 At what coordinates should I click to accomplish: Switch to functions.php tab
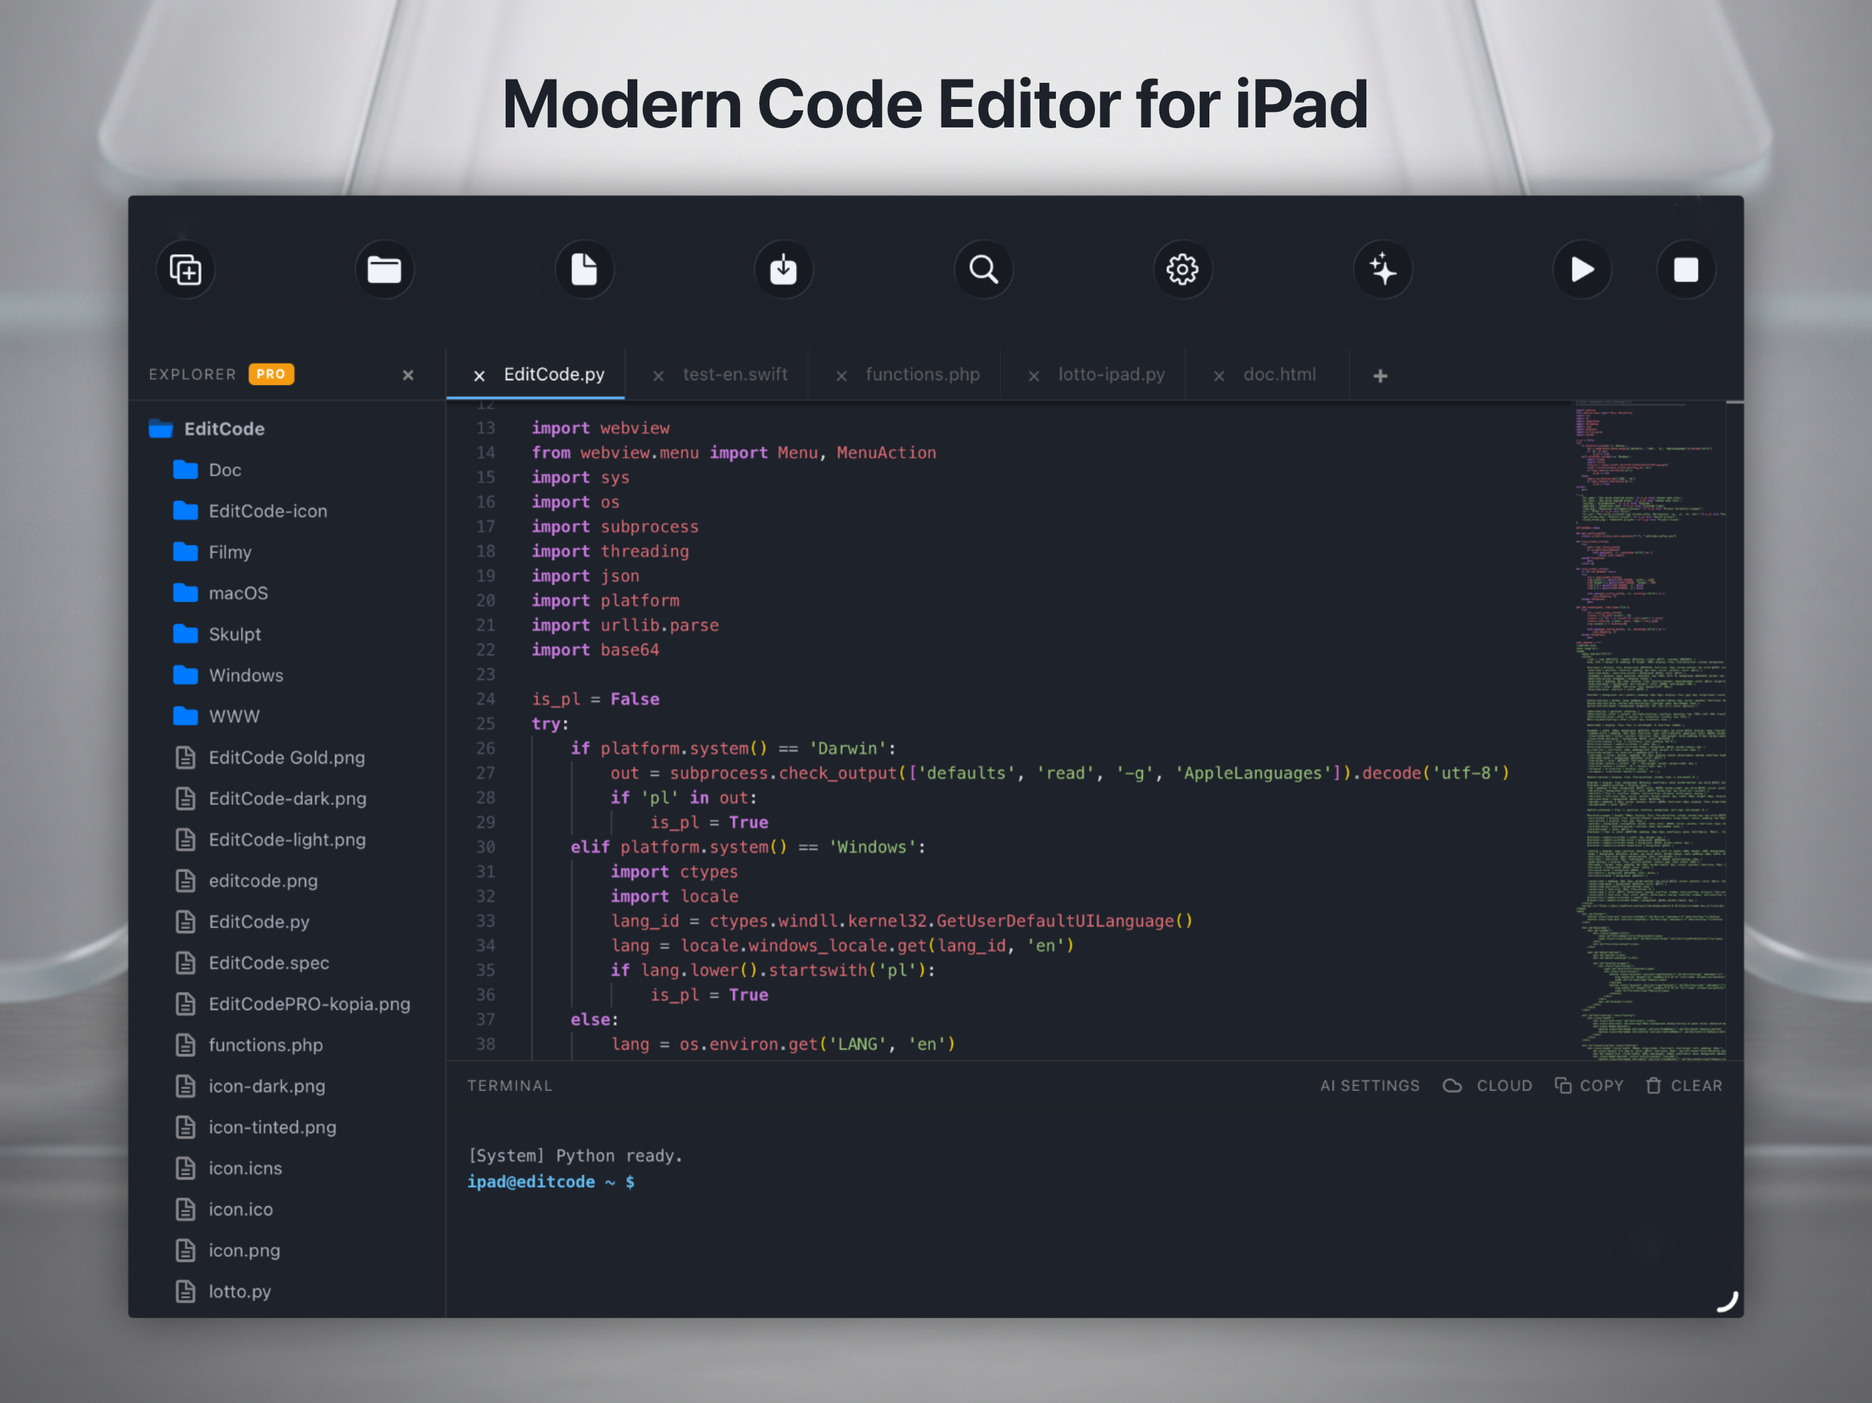pyautogui.click(x=922, y=374)
